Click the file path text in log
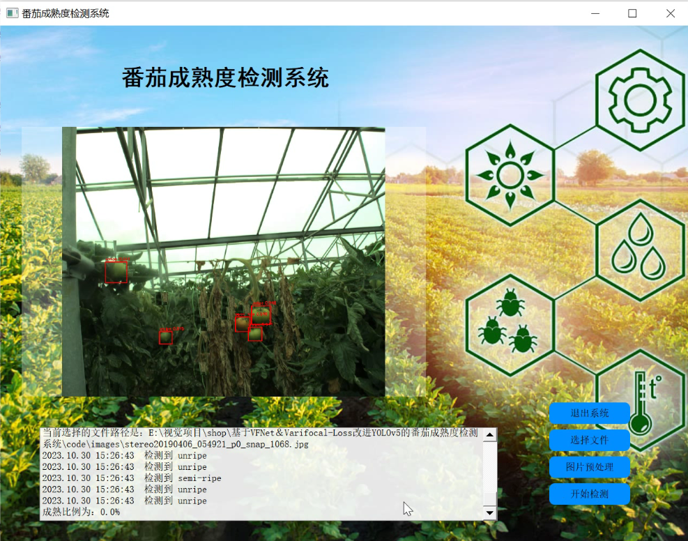Image resolution: width=688 pixels, height=541 pixels. (x=260, y=439)
